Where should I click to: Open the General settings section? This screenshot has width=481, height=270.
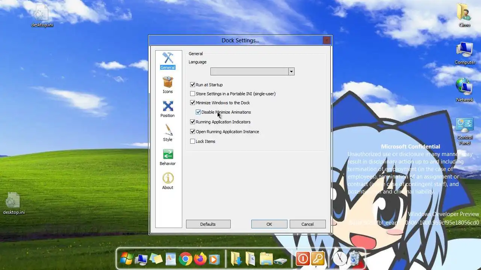pyautogui.click(x=168, y=61)
